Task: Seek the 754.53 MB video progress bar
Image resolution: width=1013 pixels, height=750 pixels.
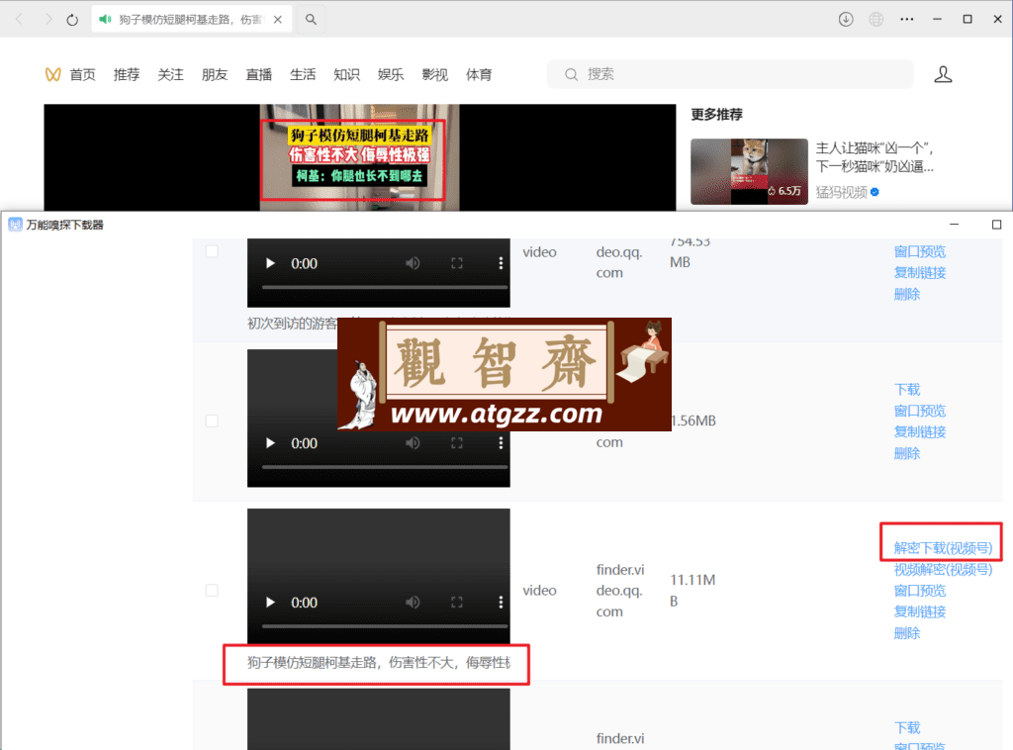Action: click(385, 287)
